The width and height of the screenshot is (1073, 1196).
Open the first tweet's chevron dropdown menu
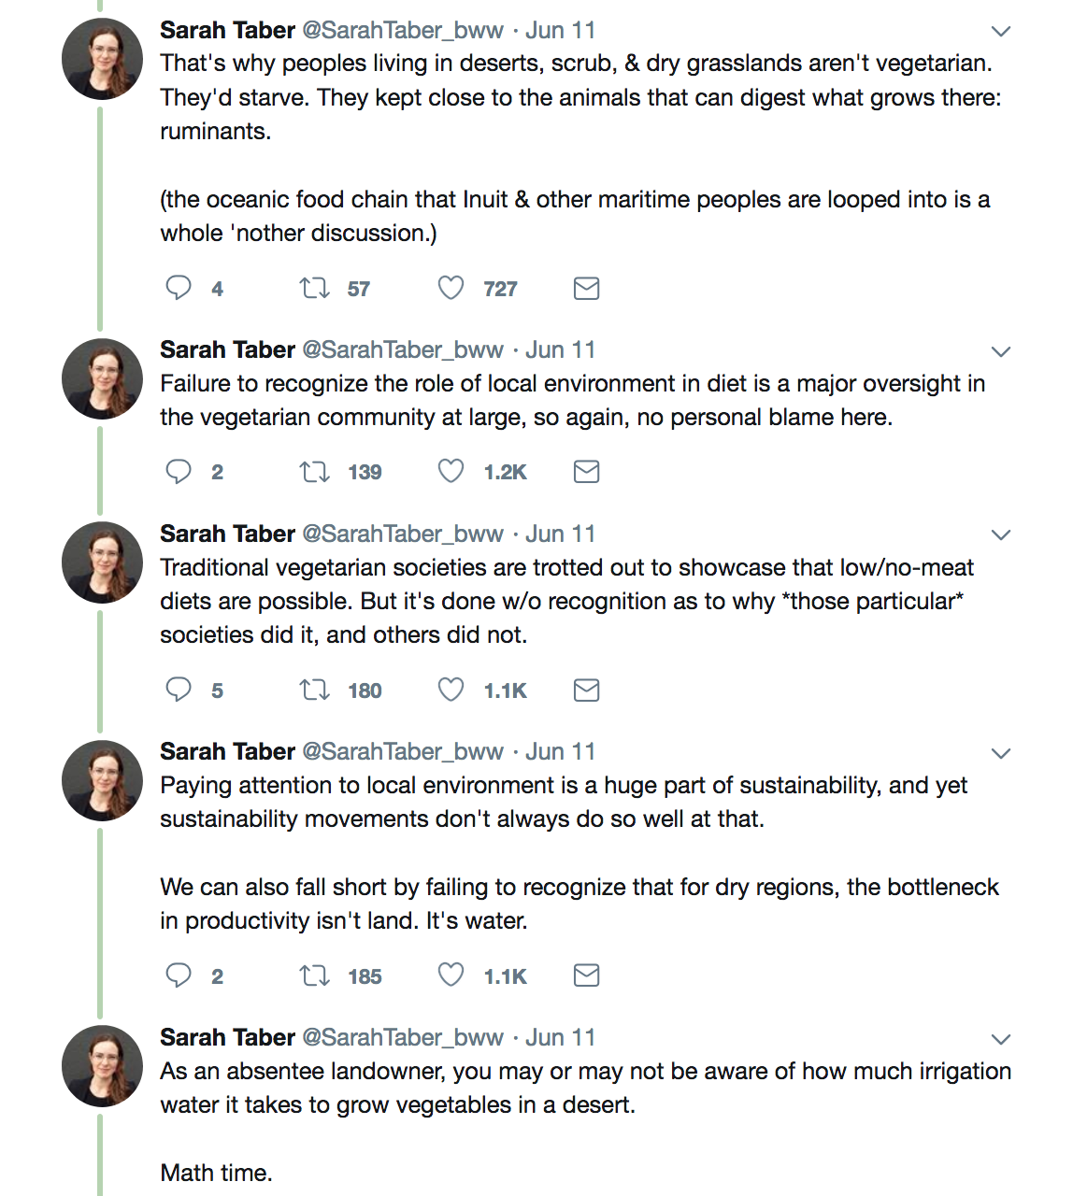coord(1001,32)
